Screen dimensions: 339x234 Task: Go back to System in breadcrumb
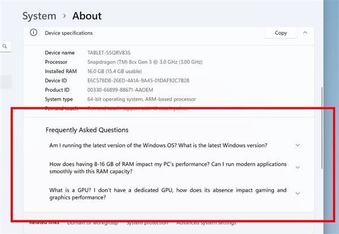40,16
